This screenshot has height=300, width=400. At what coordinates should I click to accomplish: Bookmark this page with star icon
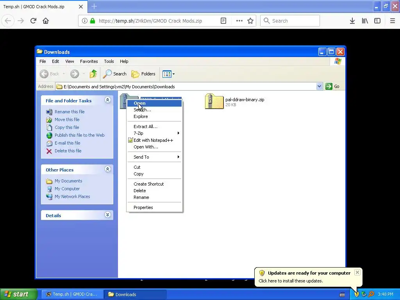(x=250, y=21)
